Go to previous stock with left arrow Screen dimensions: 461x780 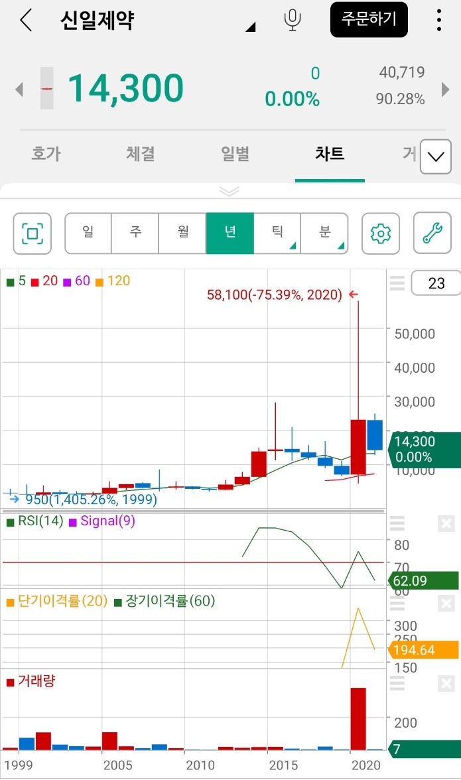coord(19,90)
